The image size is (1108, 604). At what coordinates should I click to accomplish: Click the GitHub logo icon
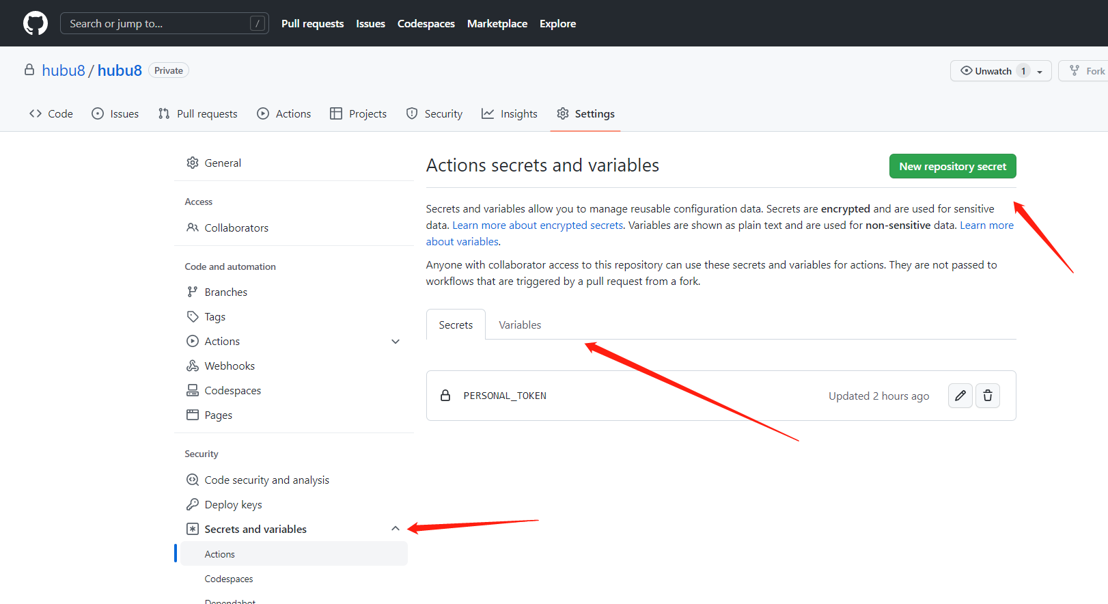point(36,23)
